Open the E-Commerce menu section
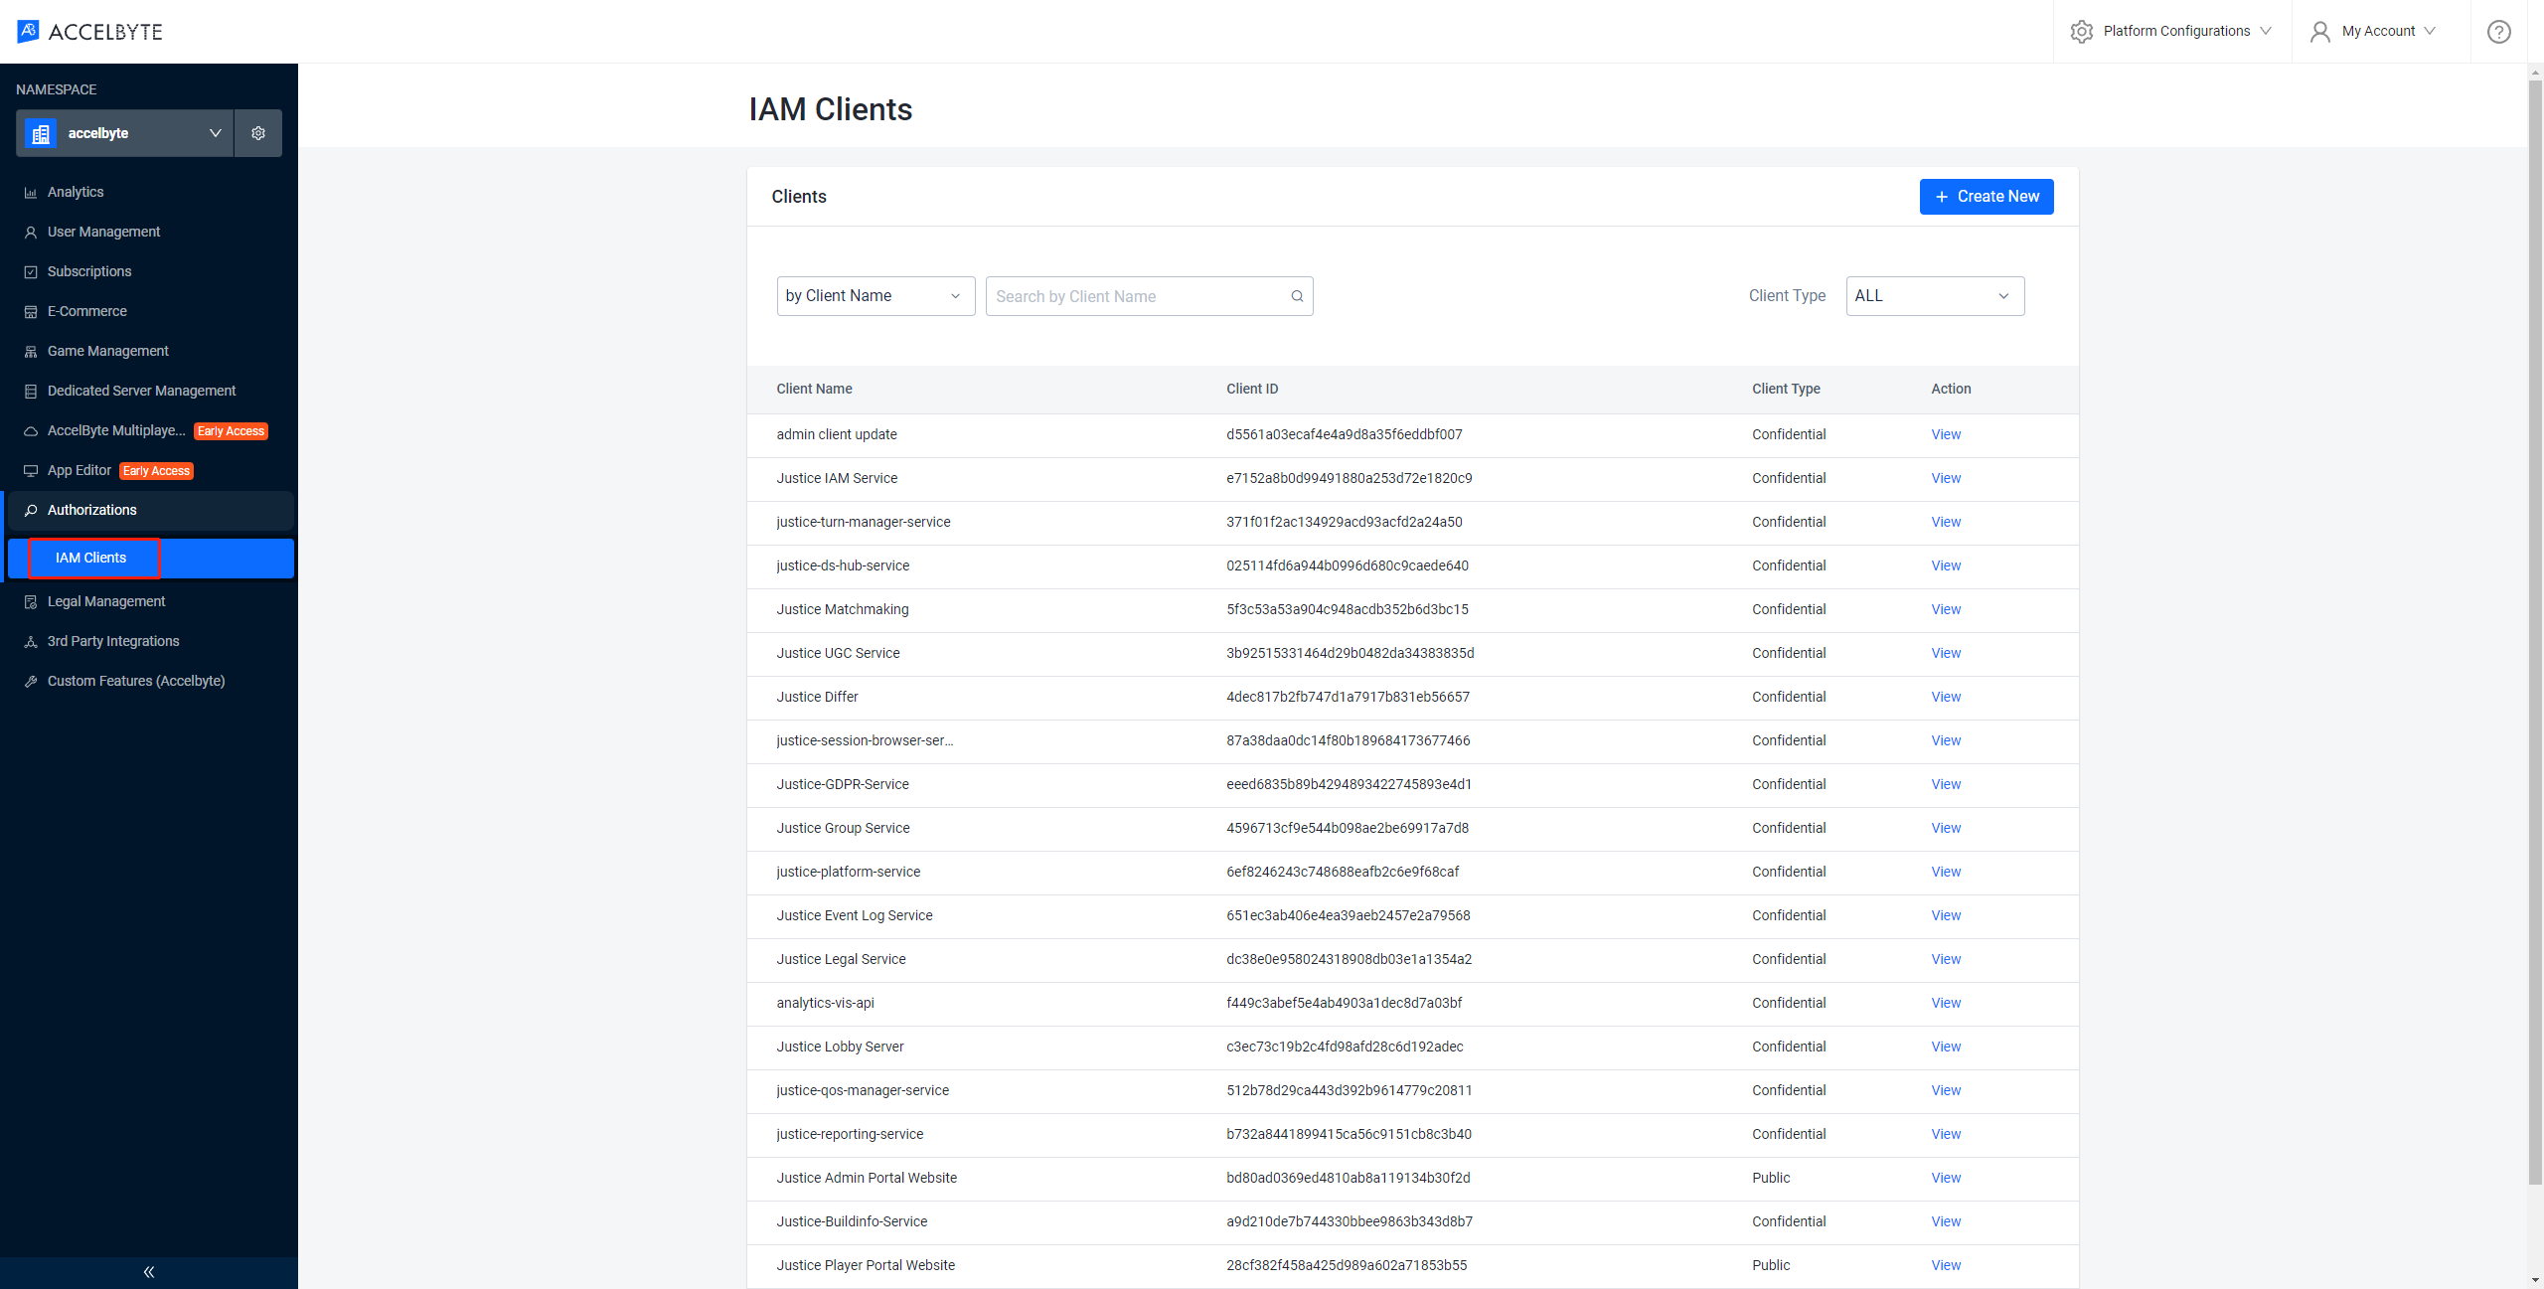The width and height of the screenshot is (2544, 1289). pos(87,311)
